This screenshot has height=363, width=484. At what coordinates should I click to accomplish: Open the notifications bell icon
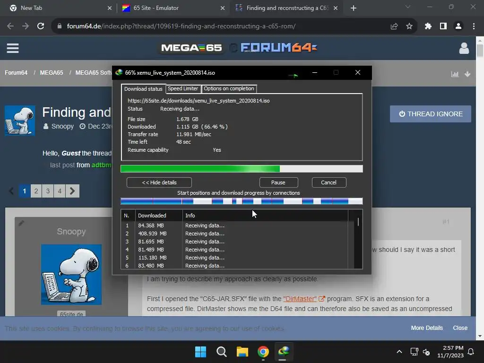tap(471, 352)
